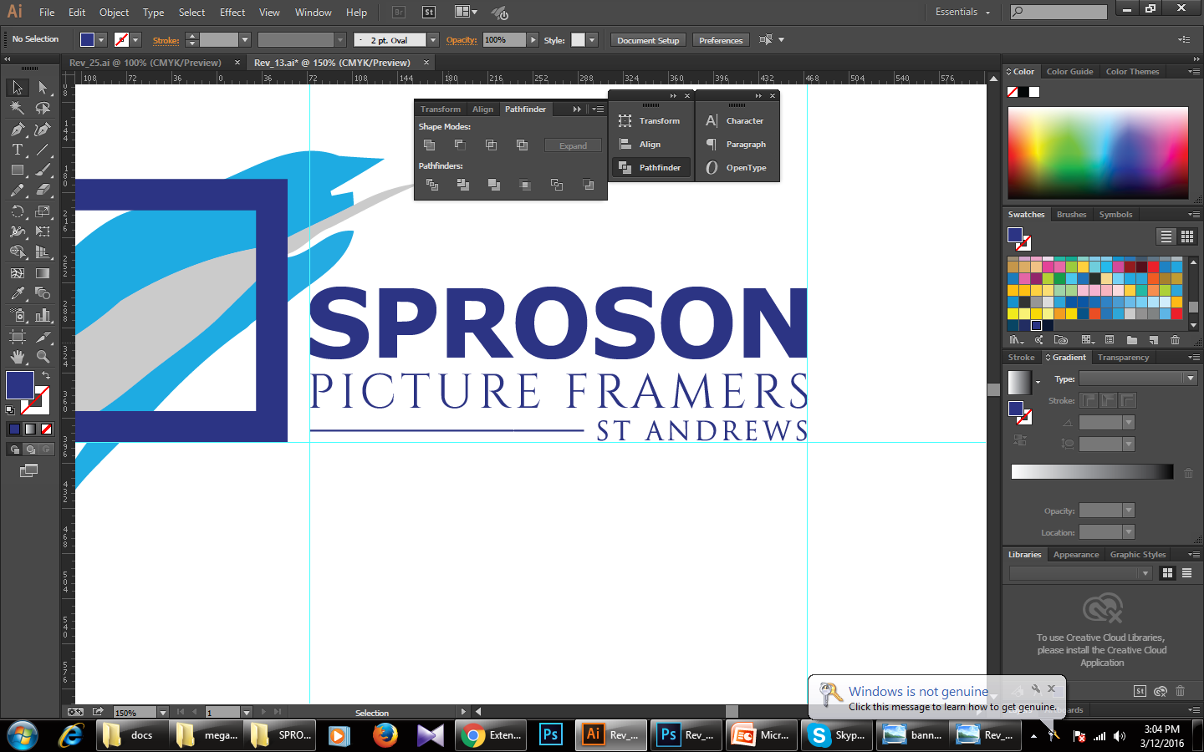
Task: Switch to the Rev_25.ai document tab
Action: (145, 63)
